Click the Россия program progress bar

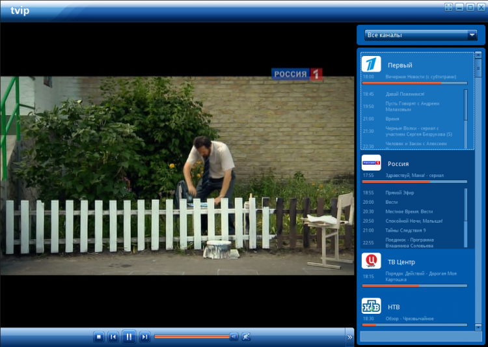(414, 182)
